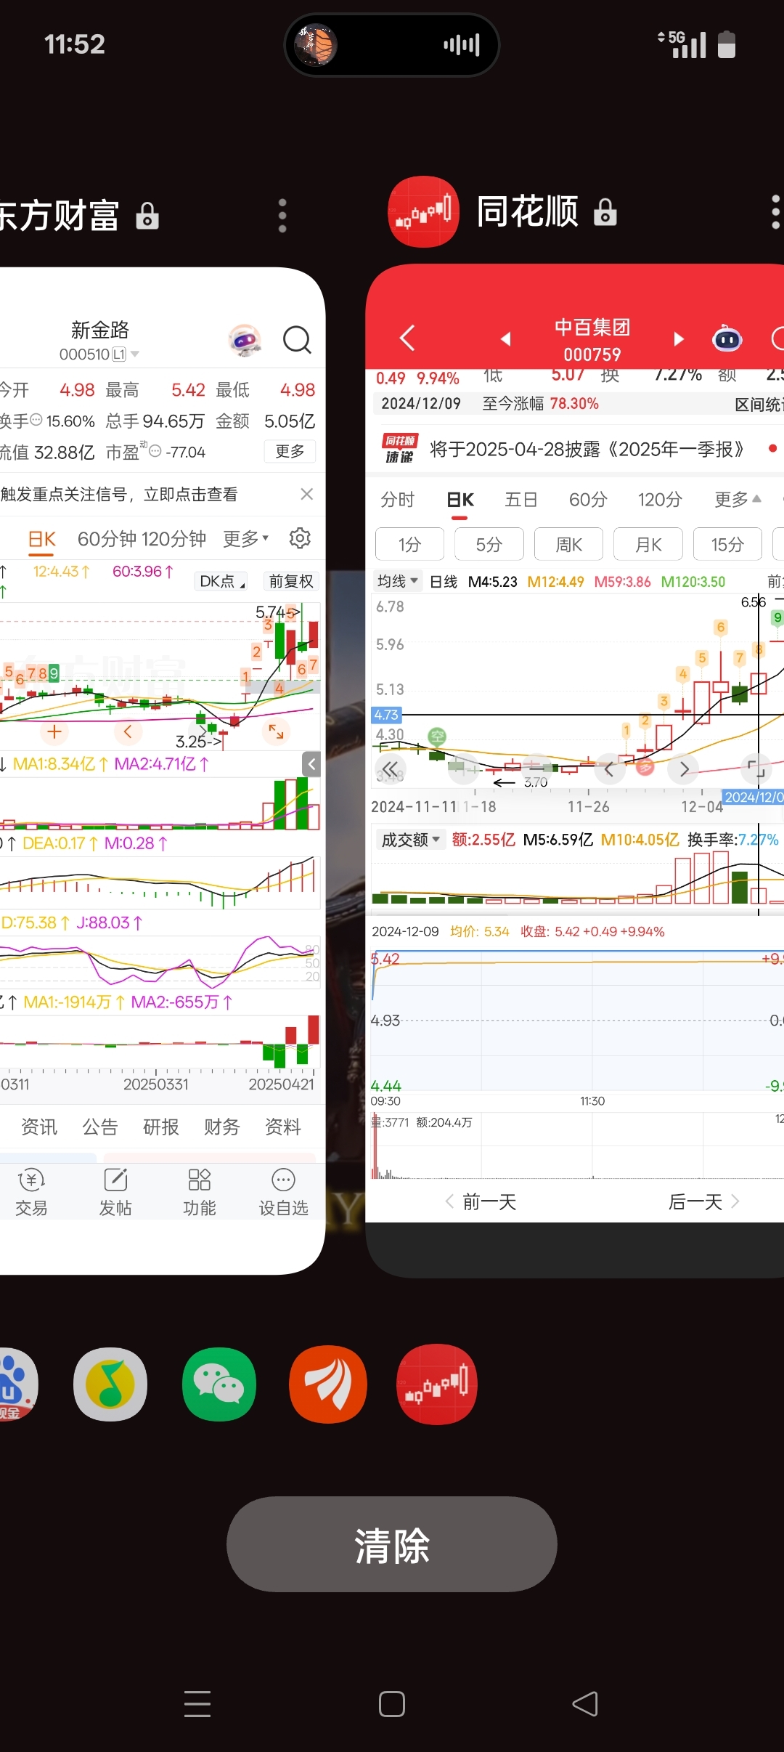
Task: Open 东方财富 app icon in dock
Action: [328, 1384]
